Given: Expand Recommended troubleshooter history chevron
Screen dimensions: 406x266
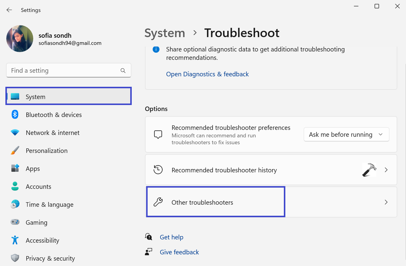Looking at the screenshot, I should click(386, 170).
